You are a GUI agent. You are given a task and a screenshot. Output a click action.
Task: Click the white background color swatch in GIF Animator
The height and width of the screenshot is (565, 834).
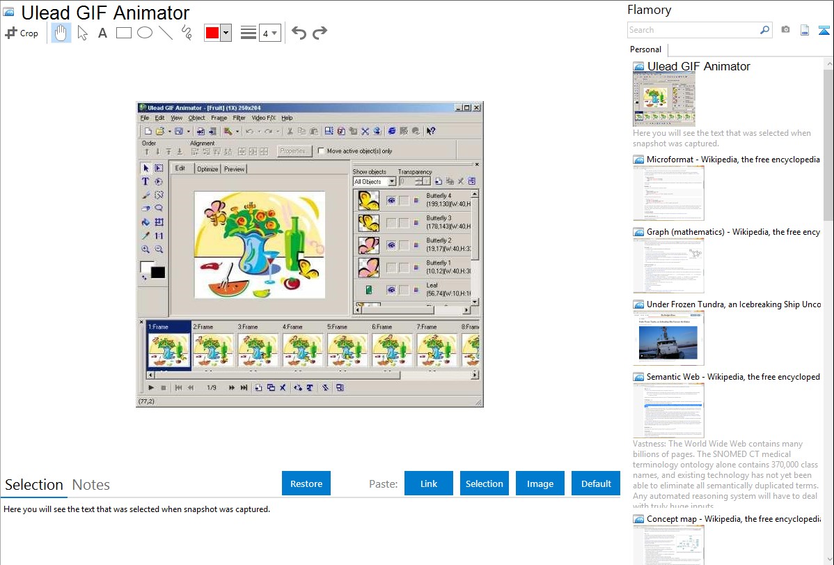pos(145,266)
